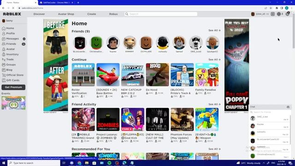The width and height of the screenshot is (295, 166).
Task: Open Avatar Shop in the top navigation
Action: [66, 14]
